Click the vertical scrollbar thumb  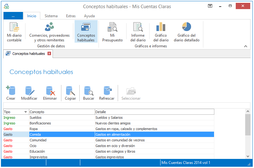coord(248,125)
